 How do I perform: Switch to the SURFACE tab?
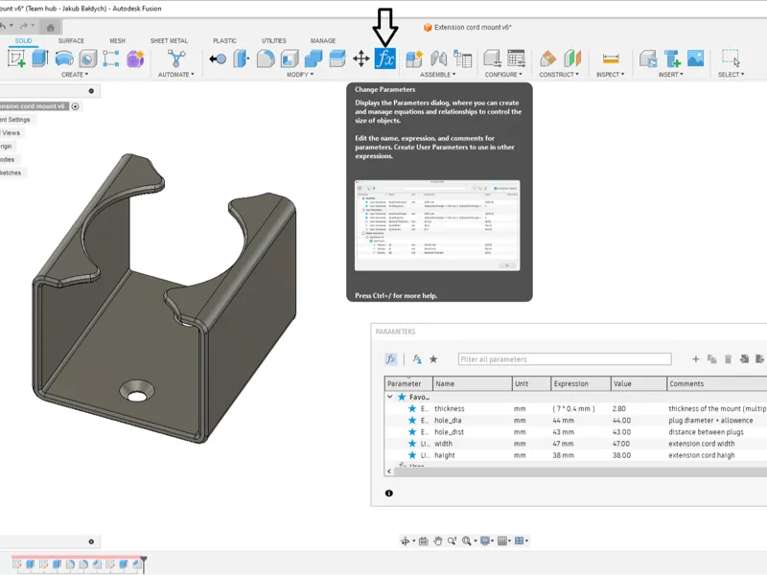click(71, 40)
